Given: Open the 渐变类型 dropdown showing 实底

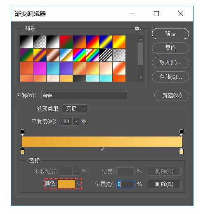Looking at the screenshot, I should click(75, 109).
